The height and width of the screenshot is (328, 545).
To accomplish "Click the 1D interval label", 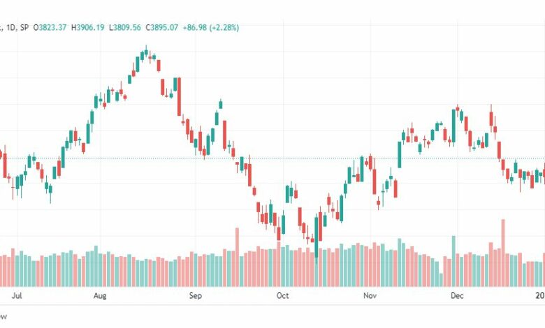I will (10, 27).
